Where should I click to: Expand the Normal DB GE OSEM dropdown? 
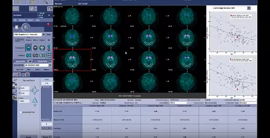point(50,65)
